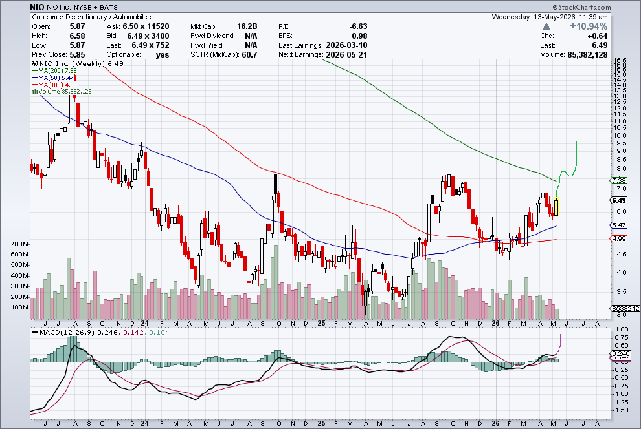Click the Optionable 'yes' value

click(163, 55)
